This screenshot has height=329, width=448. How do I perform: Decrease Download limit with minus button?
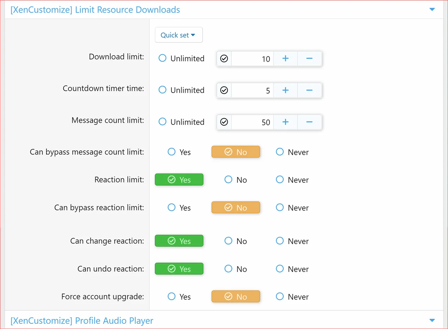pyautogui.click(x=309, y=58)
